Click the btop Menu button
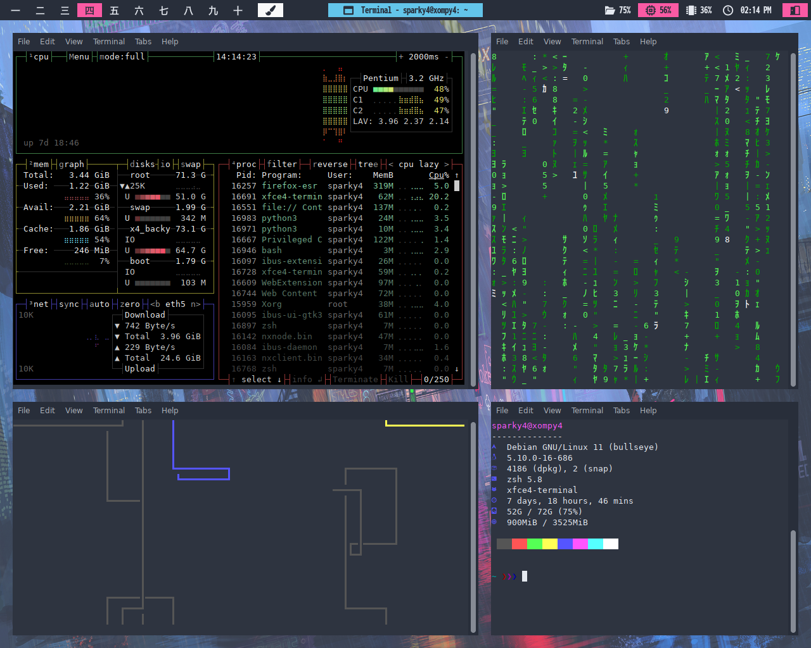Viewport: 811px width, 648px height. coord(79,56)
